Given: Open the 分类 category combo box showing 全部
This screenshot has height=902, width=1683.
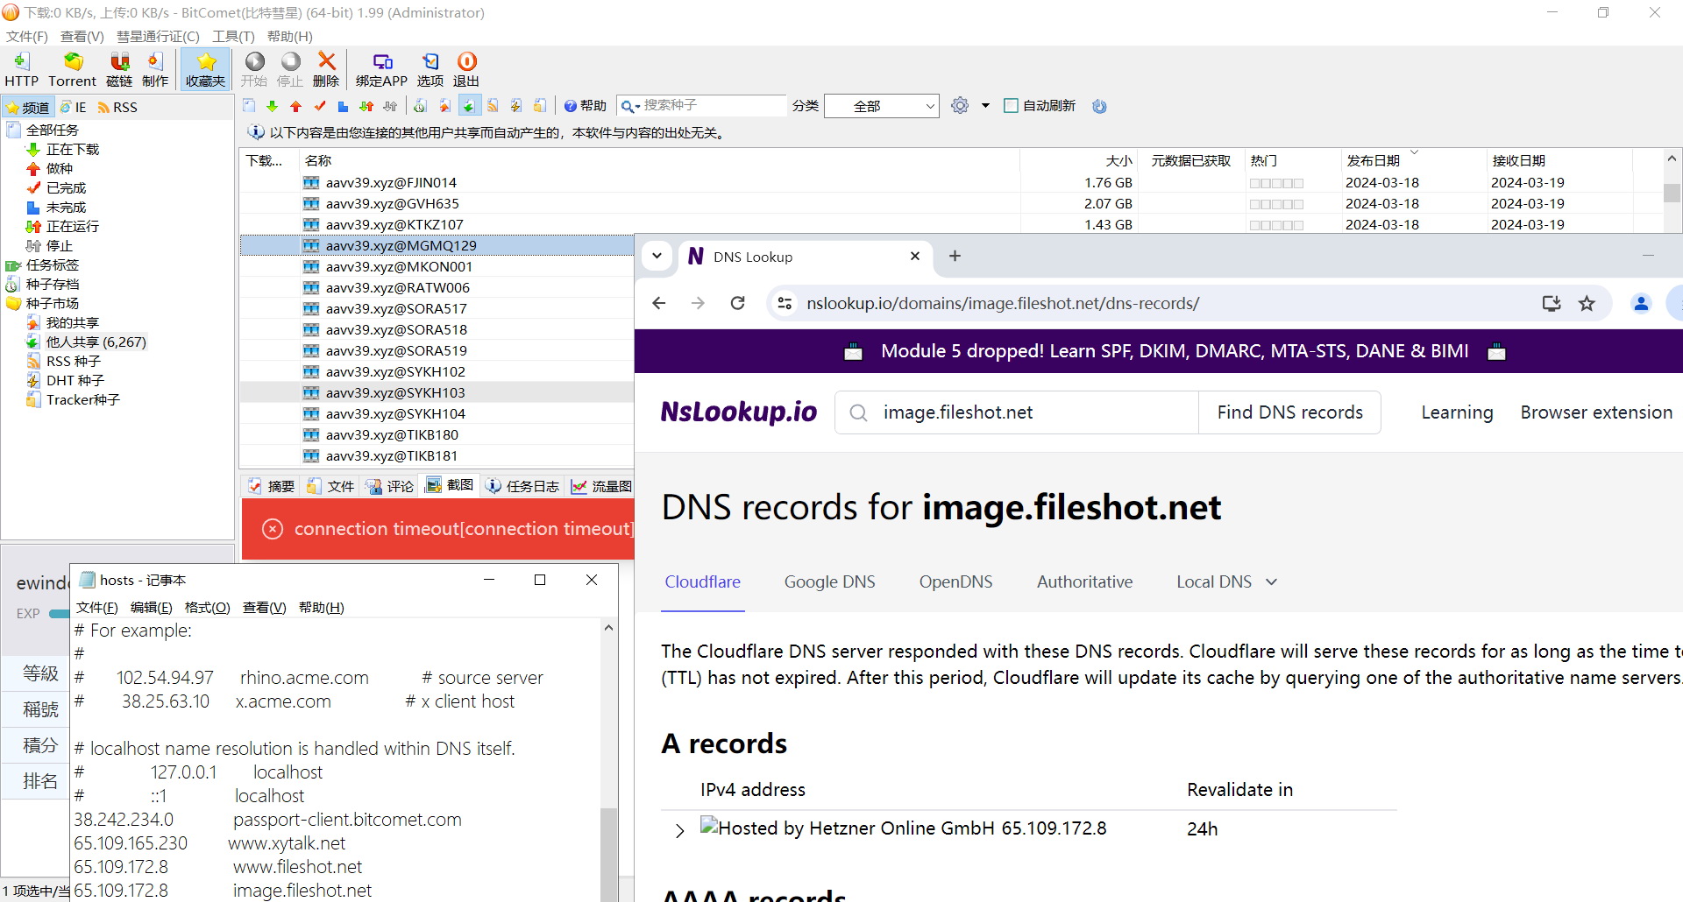Looking at the screenshot, I should [x=882, y=106].
